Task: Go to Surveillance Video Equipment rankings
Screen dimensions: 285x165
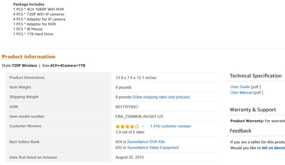Action: coord(153,148)
